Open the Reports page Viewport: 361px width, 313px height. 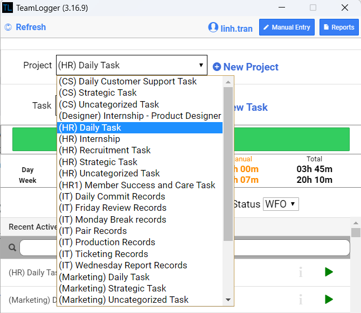click(x=339, y=27)
